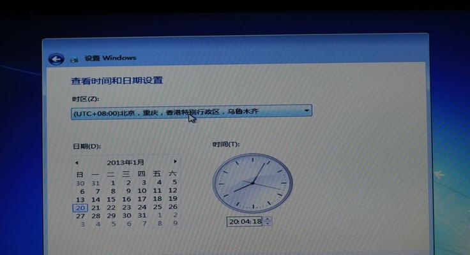
Task: Select January 10 in calendar
Action: 142,191
